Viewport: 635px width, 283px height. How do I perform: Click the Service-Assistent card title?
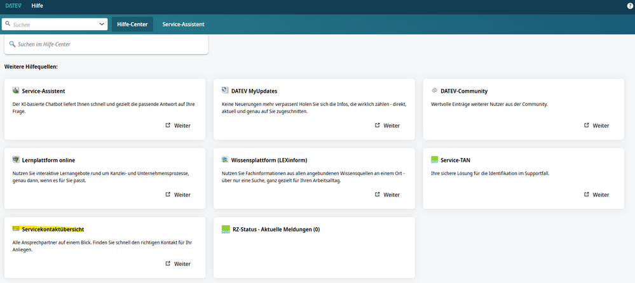pos(43,91)
